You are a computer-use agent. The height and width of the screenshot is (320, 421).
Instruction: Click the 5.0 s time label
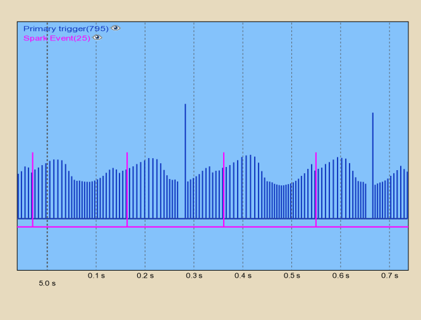[47, 284]
